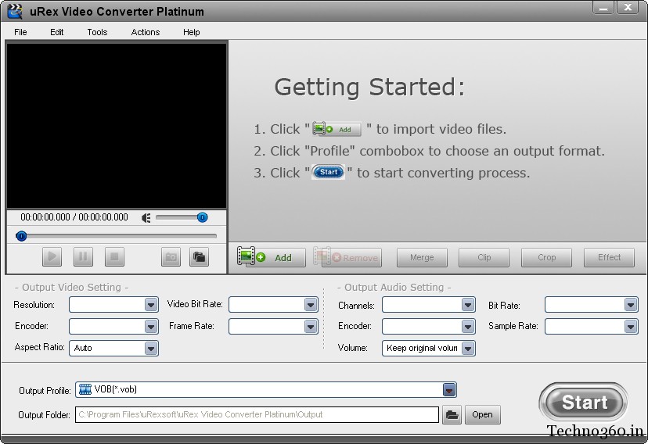
Task: Browse for output folder using the folder icon
Action: click(x=452, y=414)
